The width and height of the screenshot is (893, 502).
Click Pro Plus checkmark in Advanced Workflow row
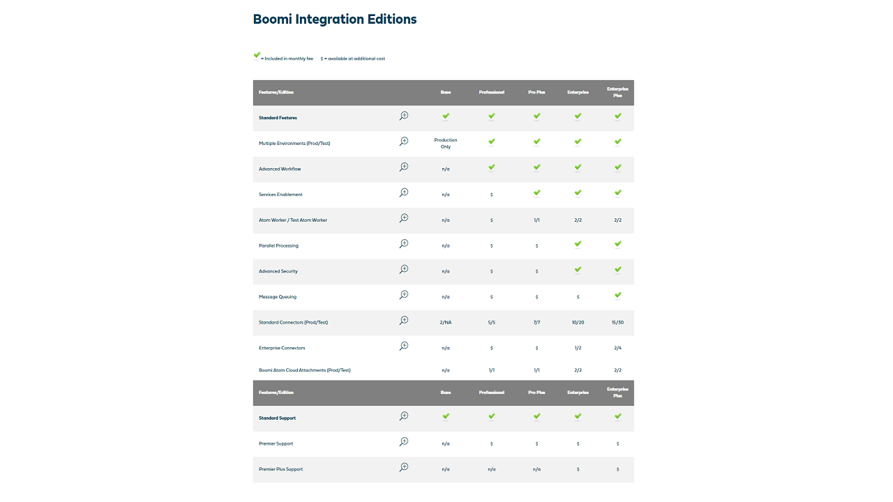click(x=537, y=167)
